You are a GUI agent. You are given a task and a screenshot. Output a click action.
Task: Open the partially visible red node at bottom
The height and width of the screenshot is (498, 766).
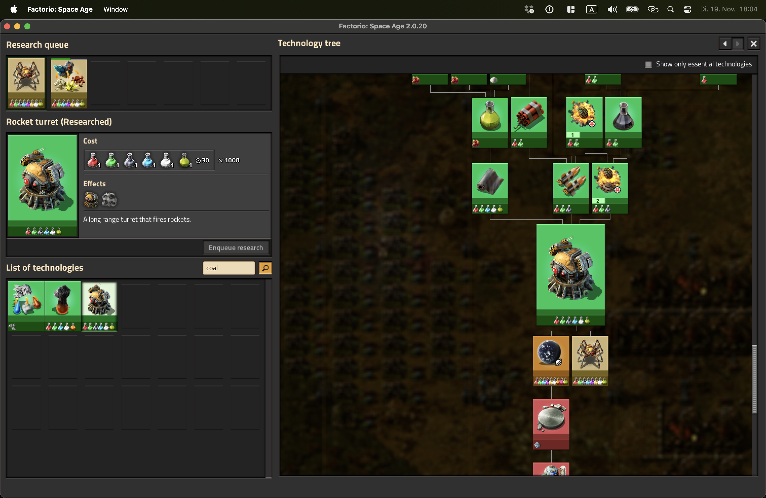tap(551, 469)
